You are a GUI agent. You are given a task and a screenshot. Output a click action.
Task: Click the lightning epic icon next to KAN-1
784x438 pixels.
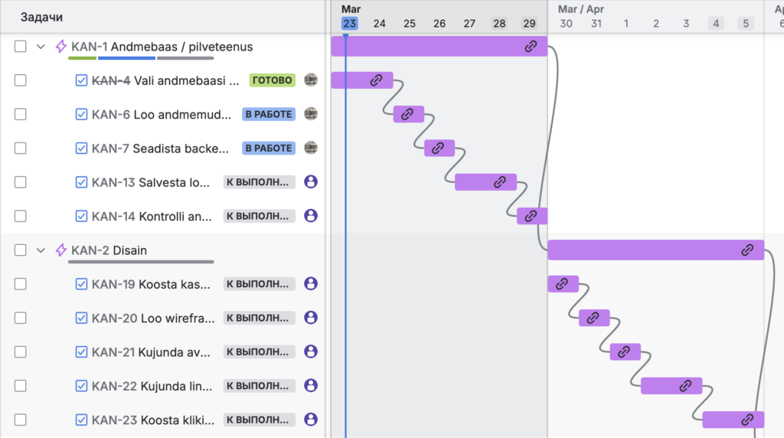61,47
